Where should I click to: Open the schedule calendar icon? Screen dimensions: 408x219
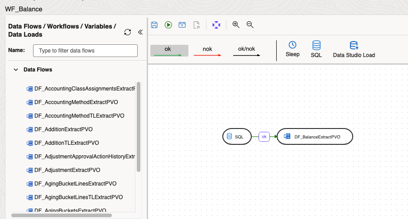tap(182, 25)
